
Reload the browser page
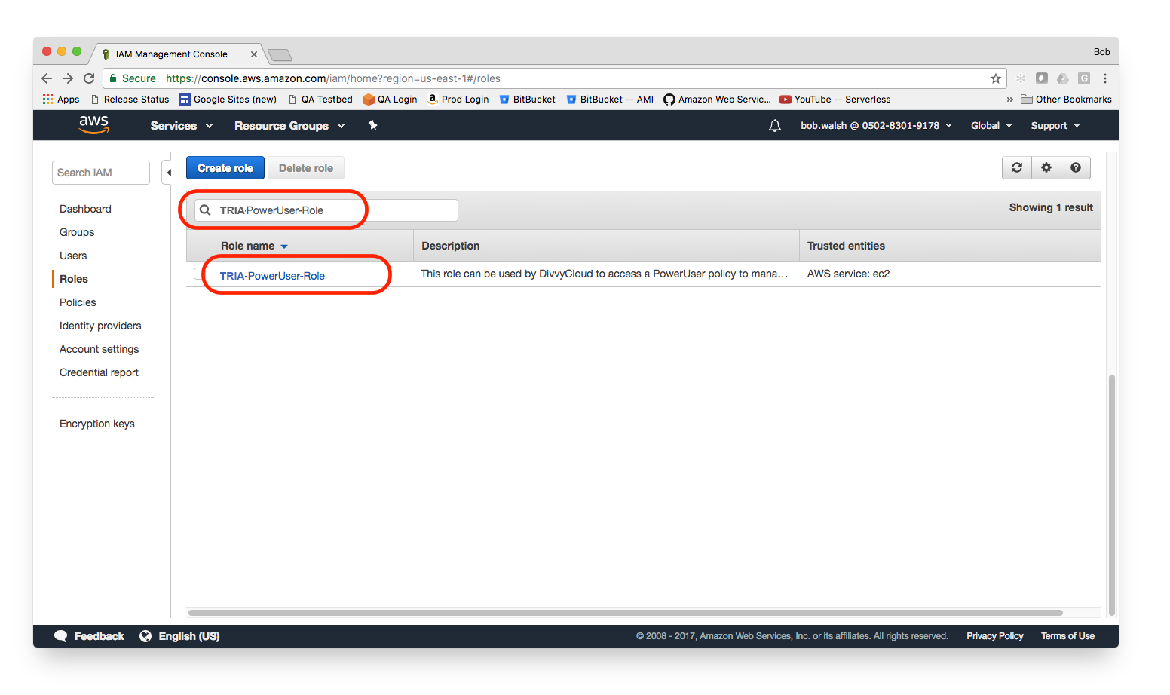89,78
